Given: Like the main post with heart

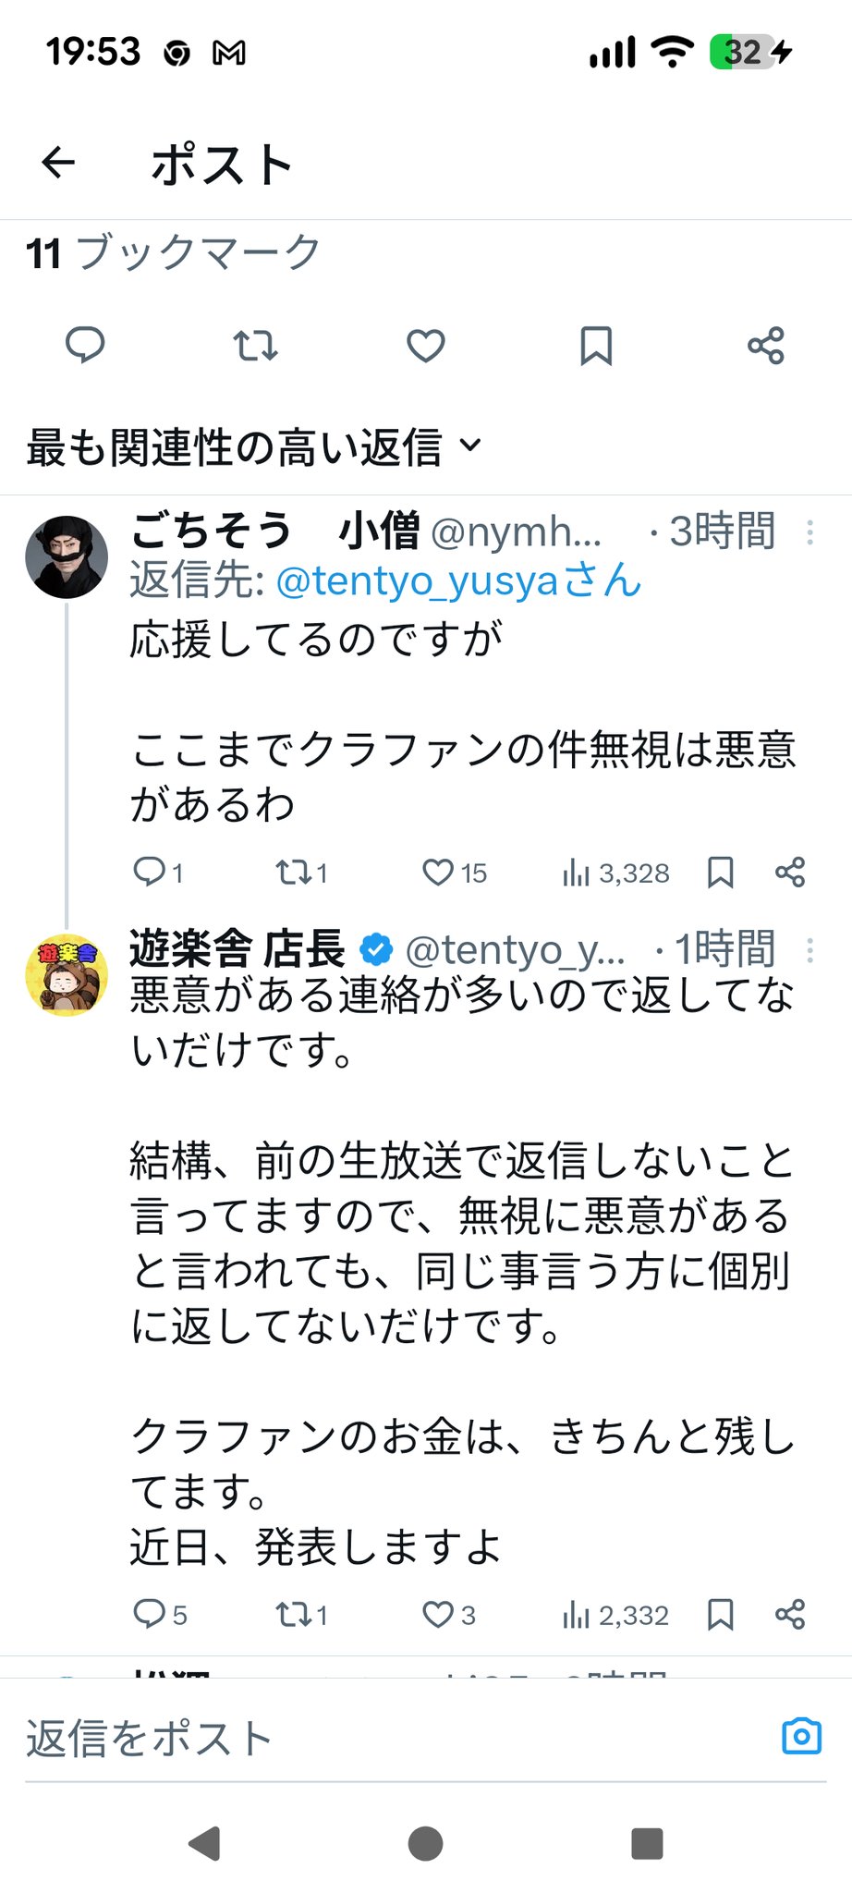Looking at the screenshot, I should 426,346.
